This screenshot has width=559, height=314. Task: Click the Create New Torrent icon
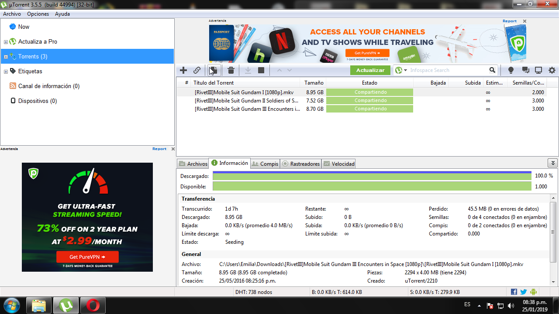(x=214, y=70)
